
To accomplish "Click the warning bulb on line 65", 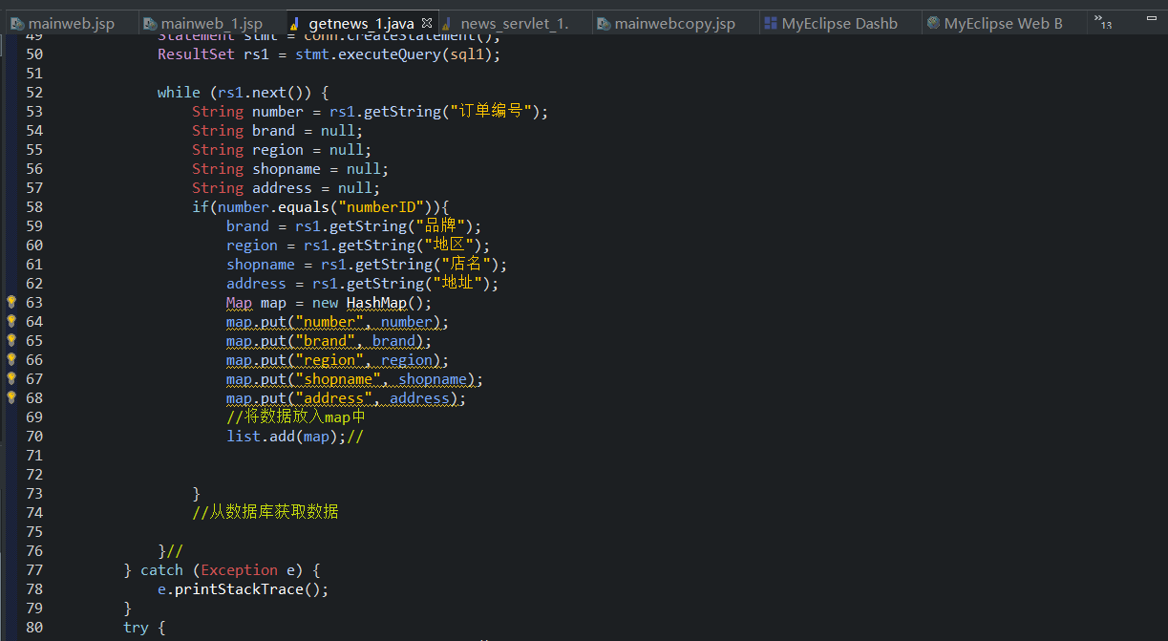I will pos(11,340).
